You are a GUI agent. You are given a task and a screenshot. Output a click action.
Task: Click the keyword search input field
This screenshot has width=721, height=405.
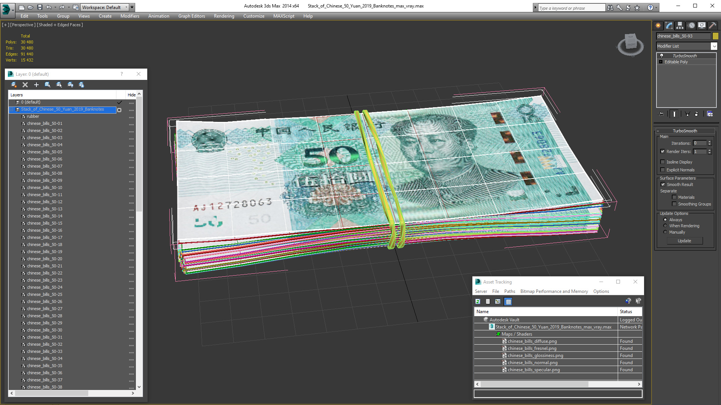click(572, 8)
